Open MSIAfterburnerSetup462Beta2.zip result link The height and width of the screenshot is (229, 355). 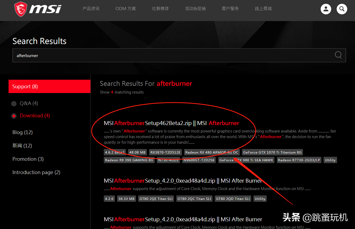pyautogui.click(x=171, y=123)
